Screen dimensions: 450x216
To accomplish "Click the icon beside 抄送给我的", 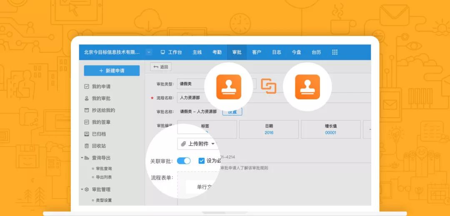I will [87, 110].
